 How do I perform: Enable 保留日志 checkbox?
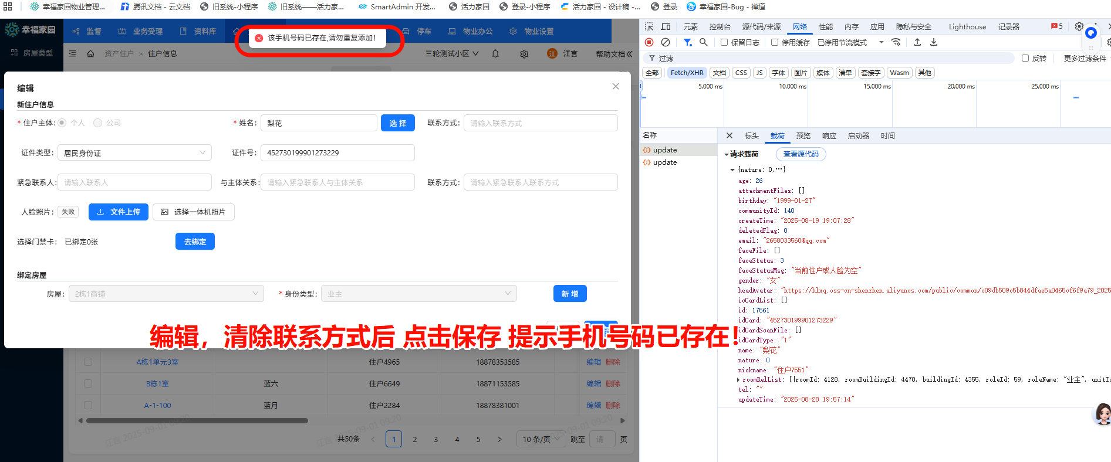pos(724,42)
